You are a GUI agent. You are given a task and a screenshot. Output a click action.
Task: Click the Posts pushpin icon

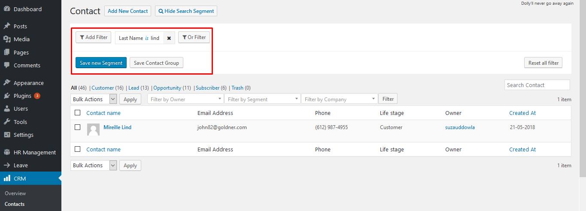tap(7, 26)
